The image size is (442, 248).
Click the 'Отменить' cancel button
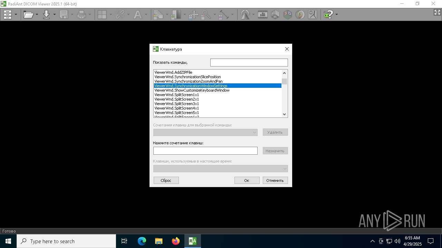275,180
